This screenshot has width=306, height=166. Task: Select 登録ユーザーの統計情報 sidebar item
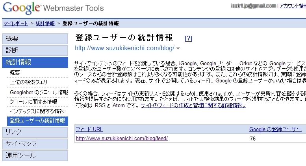point(37,121)
